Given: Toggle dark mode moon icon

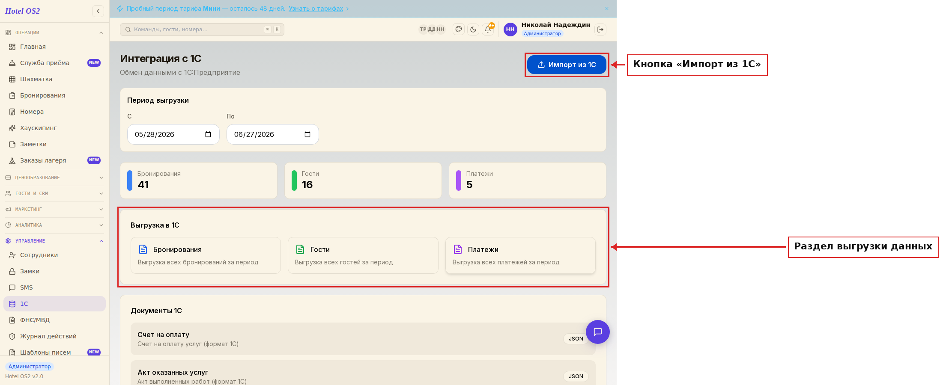Looking at the screenshot, I should pos(473,30).
